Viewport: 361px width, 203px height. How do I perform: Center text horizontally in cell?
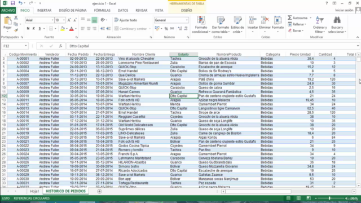89,29
